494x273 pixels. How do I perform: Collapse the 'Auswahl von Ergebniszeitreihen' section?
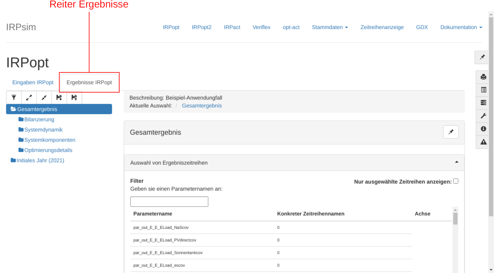pyautogui.click(x=457, y=162)
